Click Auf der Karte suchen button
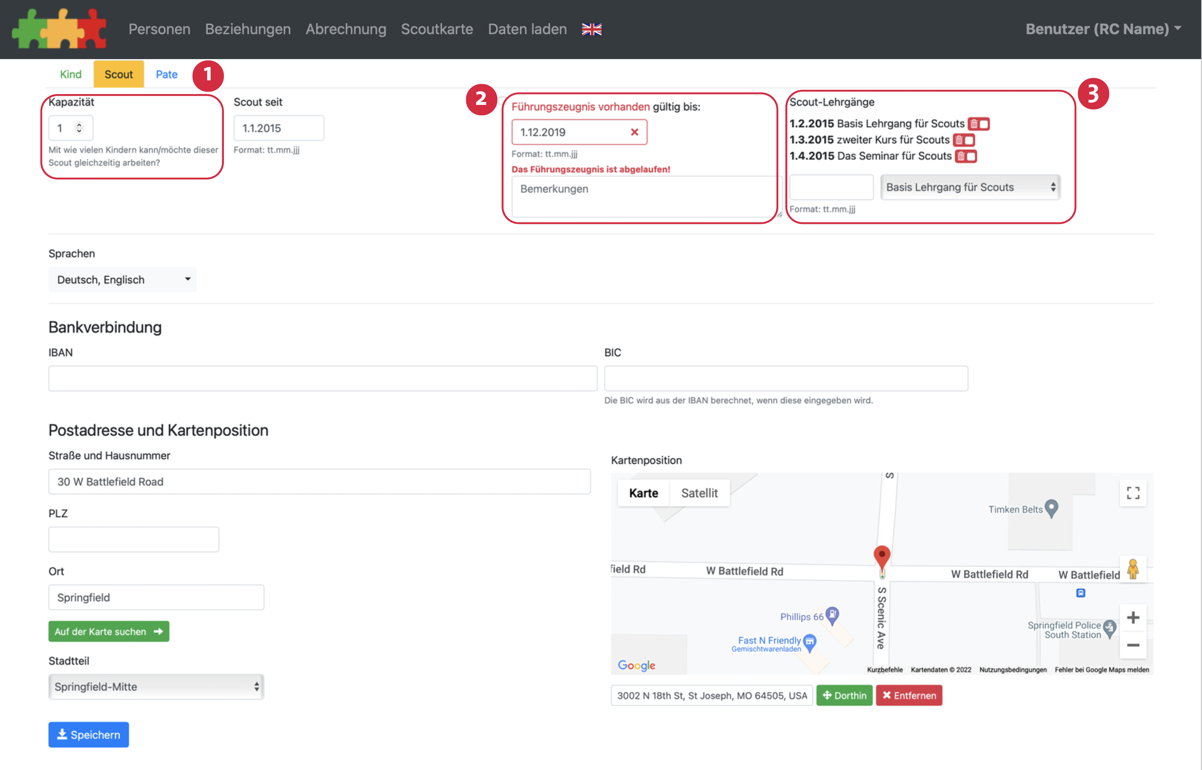Screen dimensions: 1202x770 pyautogui.click(x=109, y=631)
